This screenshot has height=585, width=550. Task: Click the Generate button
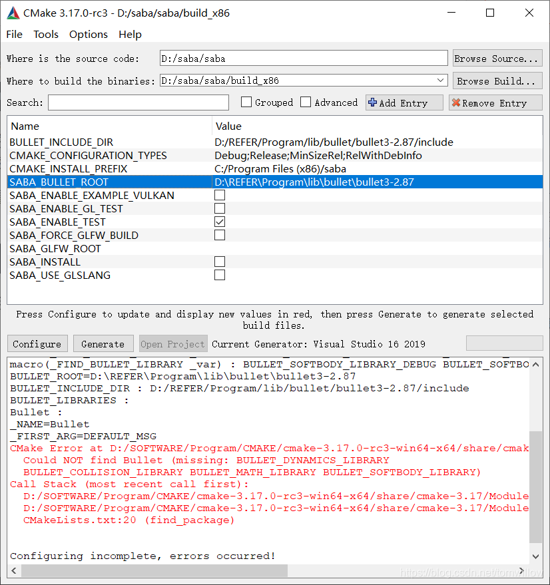tap(103, 343)
